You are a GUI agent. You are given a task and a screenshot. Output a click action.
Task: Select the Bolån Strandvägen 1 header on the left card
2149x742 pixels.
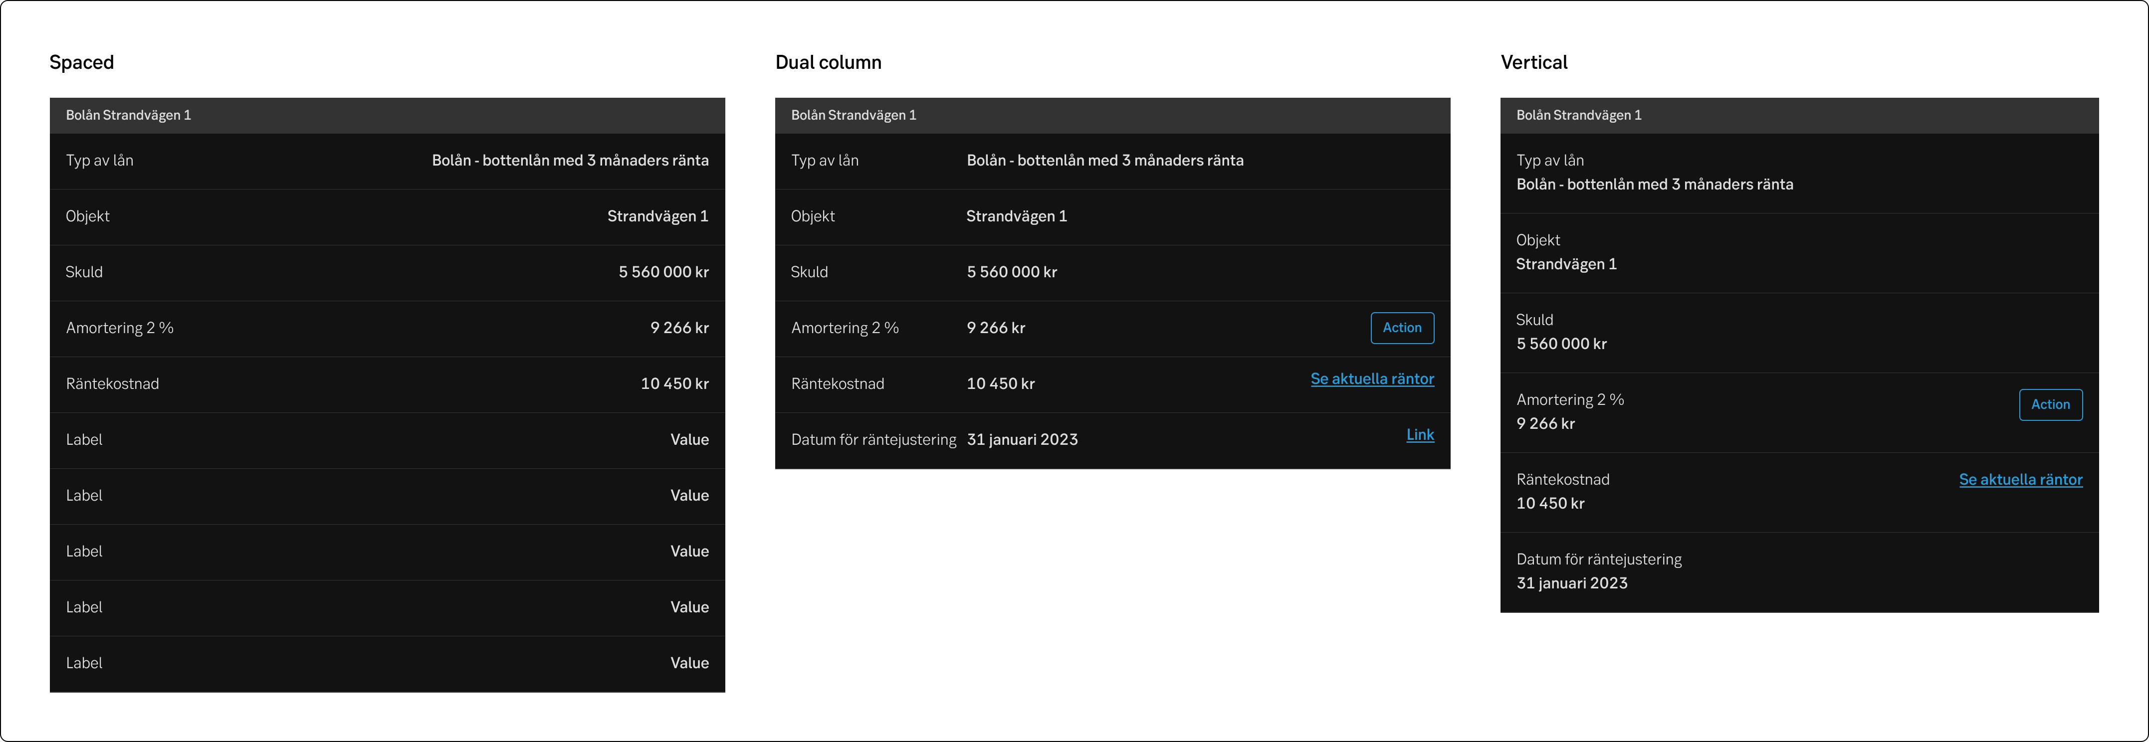coord(129,115)
